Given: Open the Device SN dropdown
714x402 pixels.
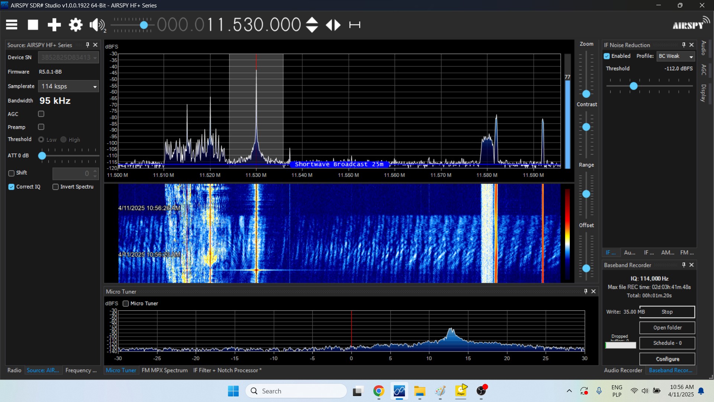Looking at the screenshot, I should 68,57.
